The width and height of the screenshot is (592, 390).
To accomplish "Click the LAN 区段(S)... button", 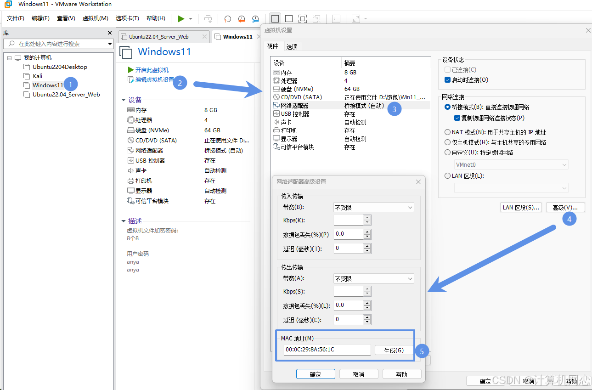I will [x=521, y=207].
